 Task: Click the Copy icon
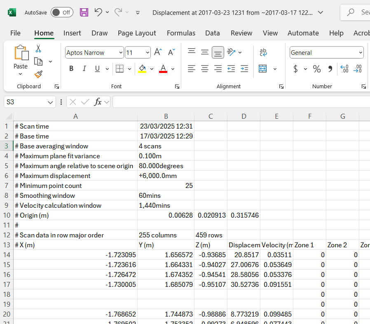pos(38,61)
